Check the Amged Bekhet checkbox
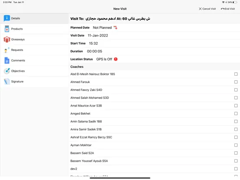Screen dimensions: 240x180 click(236, 113)
